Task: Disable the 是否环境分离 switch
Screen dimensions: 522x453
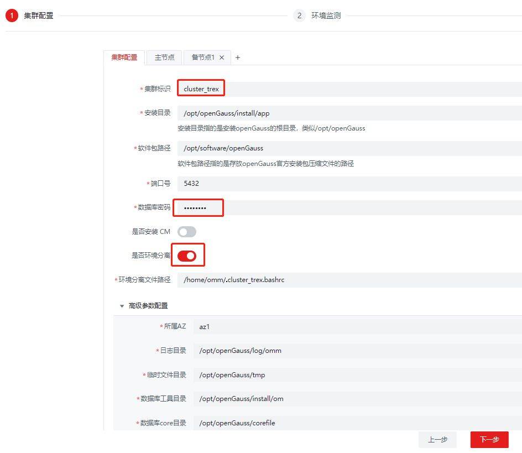Action: pos(187,256)
